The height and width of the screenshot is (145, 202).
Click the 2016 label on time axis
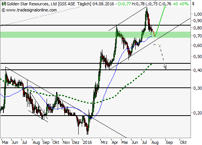pyautogui.click(x=87, y=142)
